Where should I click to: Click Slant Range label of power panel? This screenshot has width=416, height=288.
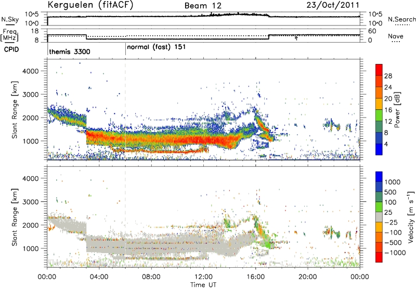pos(15,110)
